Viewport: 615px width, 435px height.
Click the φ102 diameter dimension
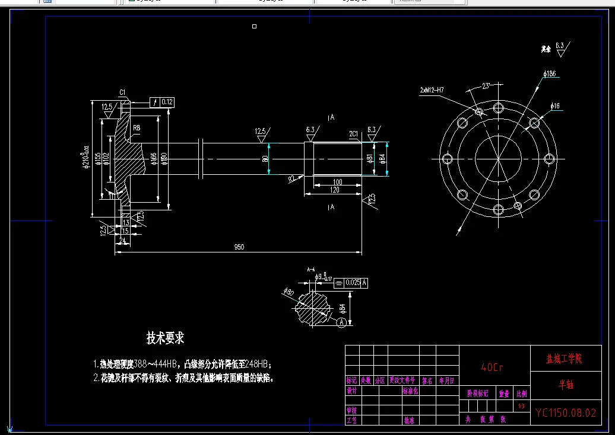(106, 159)
